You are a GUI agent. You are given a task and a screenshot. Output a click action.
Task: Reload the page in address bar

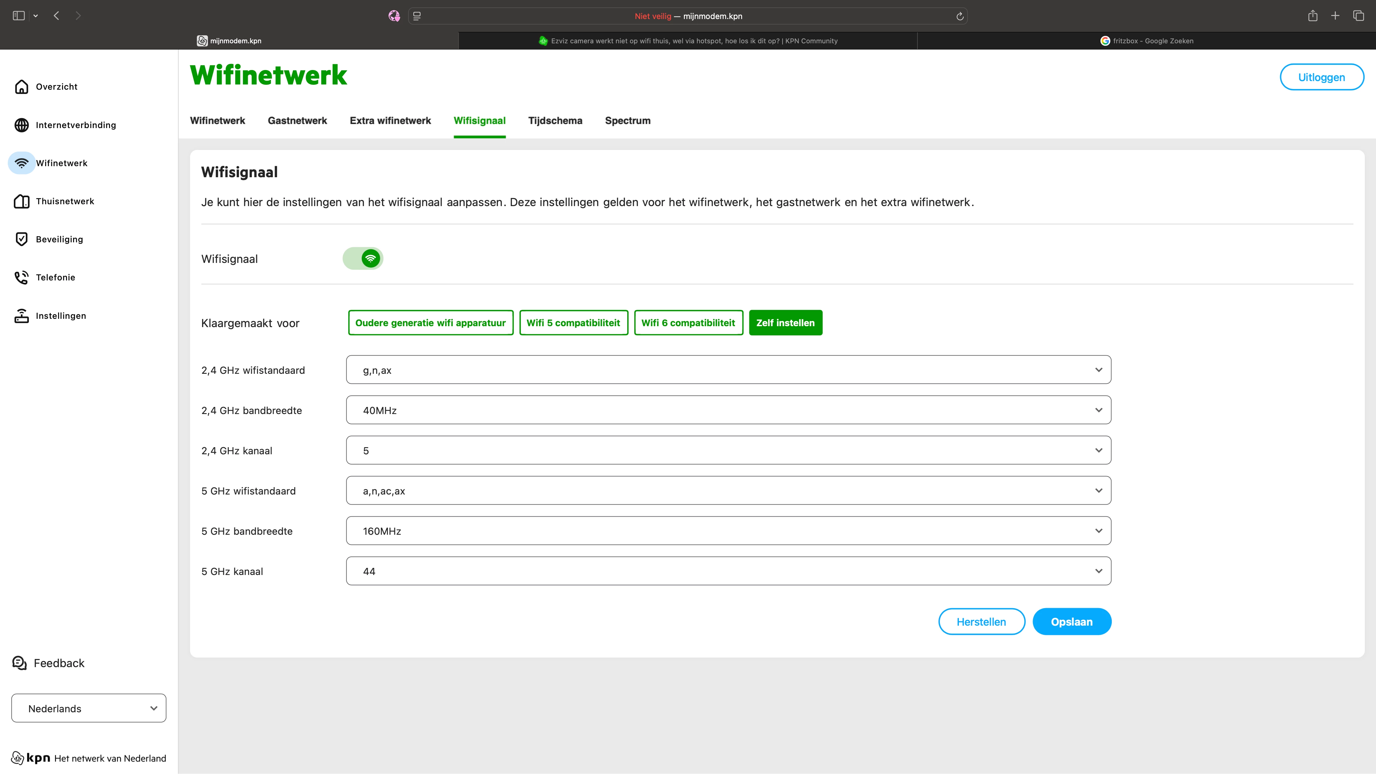click(959, 16)
